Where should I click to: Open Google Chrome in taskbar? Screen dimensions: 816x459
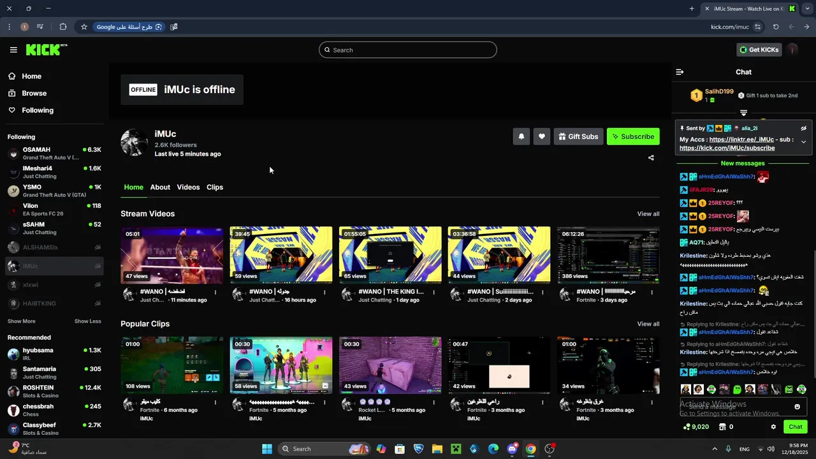[530, 449]
